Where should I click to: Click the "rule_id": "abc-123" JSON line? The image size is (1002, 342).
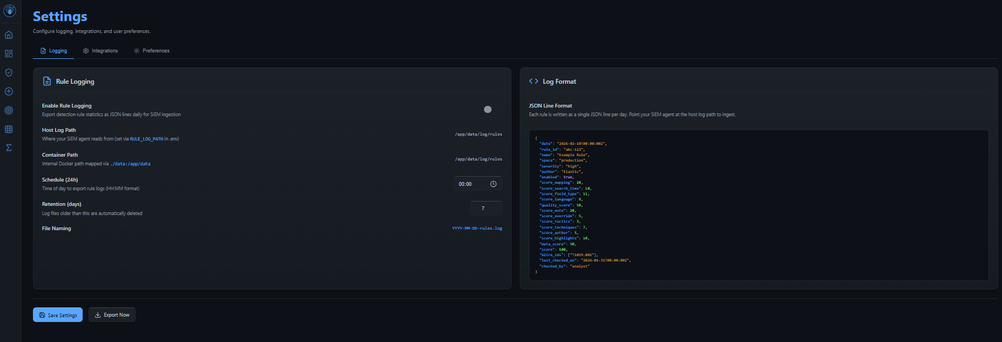pos(562,150)
